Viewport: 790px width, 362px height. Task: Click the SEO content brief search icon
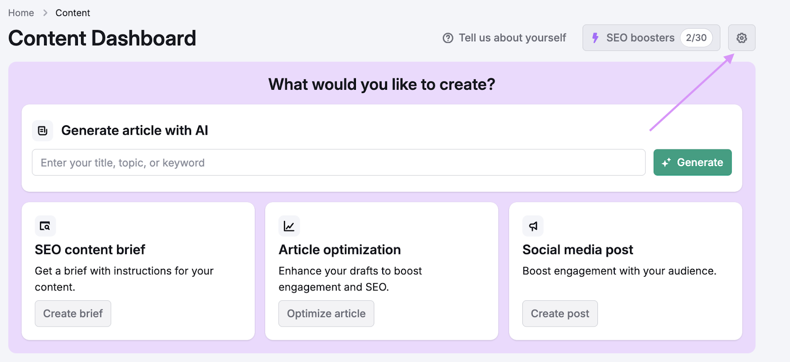click(45, 226)
